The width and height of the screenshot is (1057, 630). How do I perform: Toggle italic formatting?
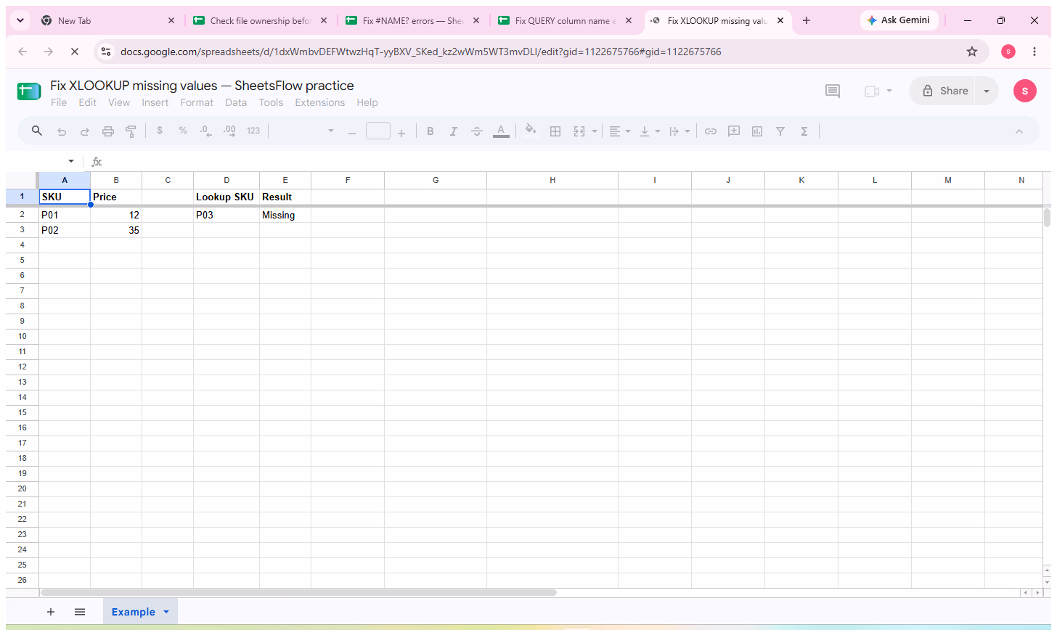tap(454, 131)
